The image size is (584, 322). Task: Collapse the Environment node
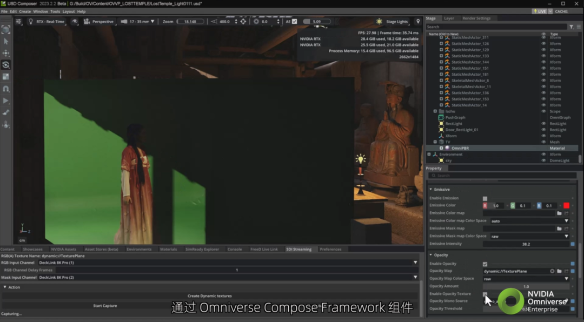point(429,155)
